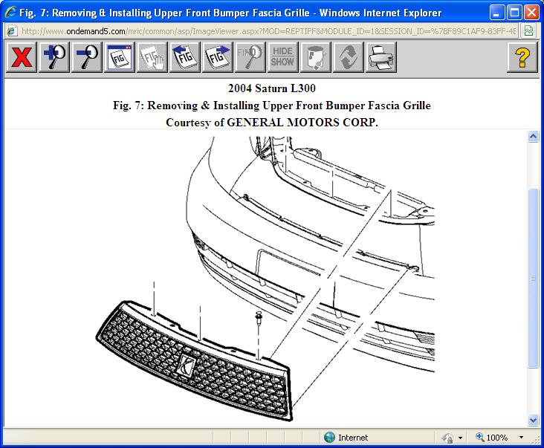
Task: Go to next figure with right arrow FIG
Action: [218, 57]
